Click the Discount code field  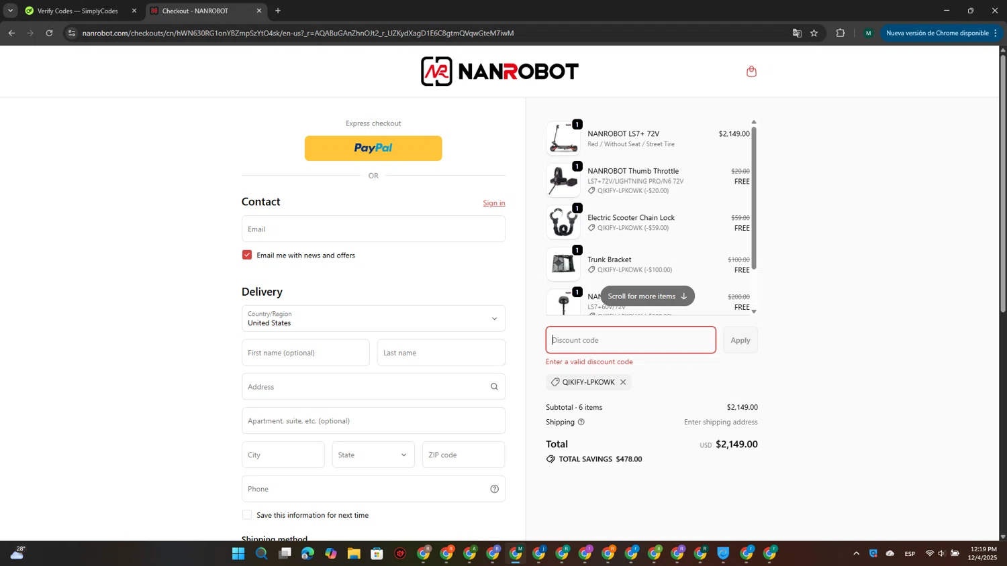coord(631,340)
